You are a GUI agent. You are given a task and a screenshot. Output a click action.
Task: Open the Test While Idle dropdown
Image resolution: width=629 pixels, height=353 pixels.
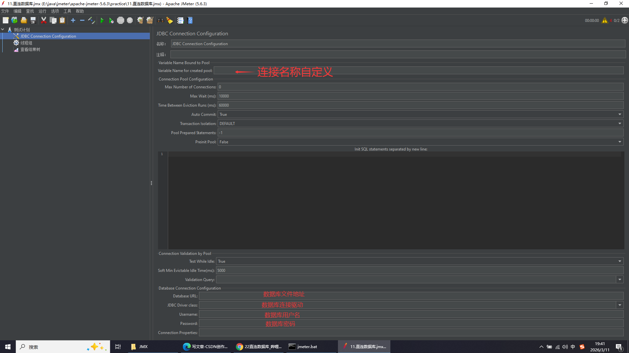[420, 261]
